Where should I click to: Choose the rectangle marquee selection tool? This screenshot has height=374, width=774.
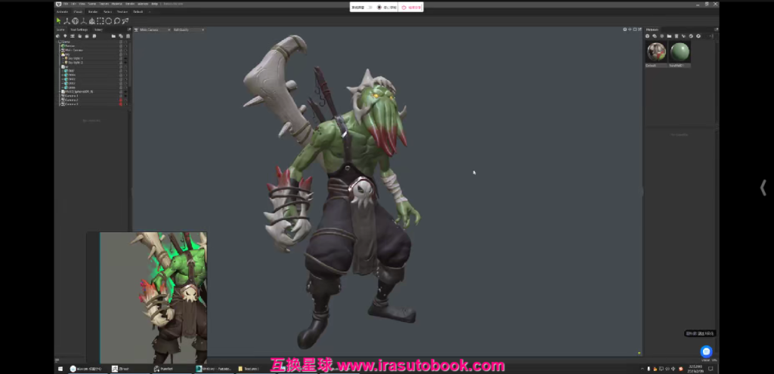point(101,20)
